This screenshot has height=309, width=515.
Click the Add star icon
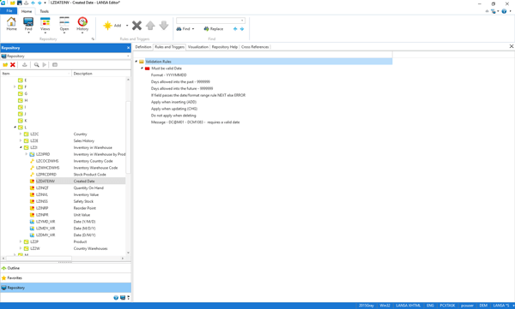point(108,26)
